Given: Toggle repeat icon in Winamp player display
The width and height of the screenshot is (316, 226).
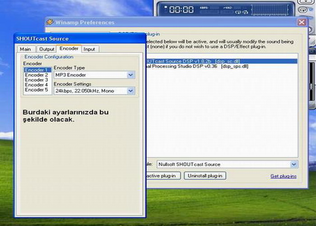Looking at the screenshot, I should click(x=238, y=12).
